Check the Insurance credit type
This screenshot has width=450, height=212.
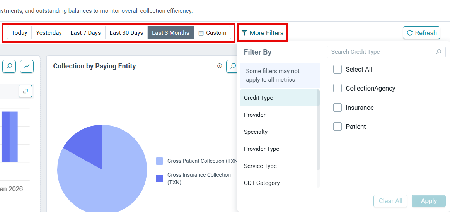click(337, 108)
